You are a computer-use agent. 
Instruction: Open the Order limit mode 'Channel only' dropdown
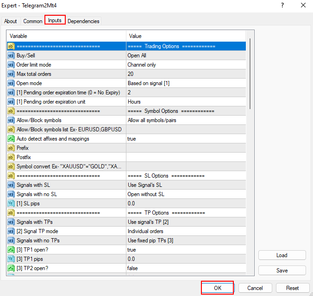point(185,65)
